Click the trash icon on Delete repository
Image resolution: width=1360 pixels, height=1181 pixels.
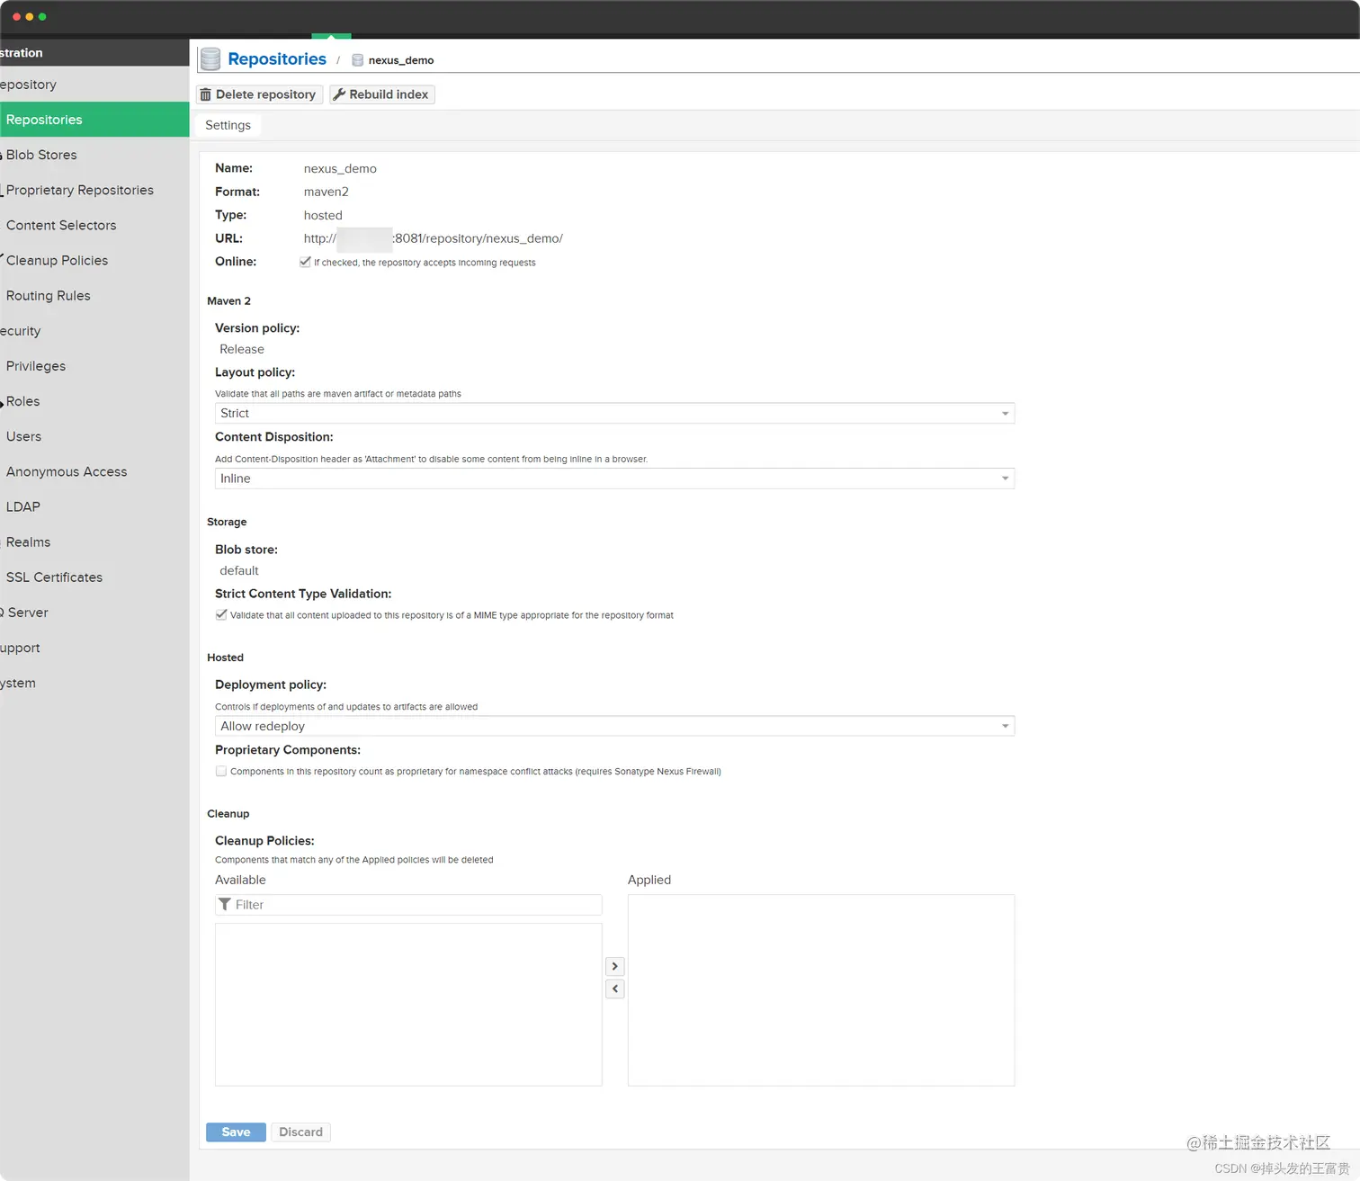[206, 94]
